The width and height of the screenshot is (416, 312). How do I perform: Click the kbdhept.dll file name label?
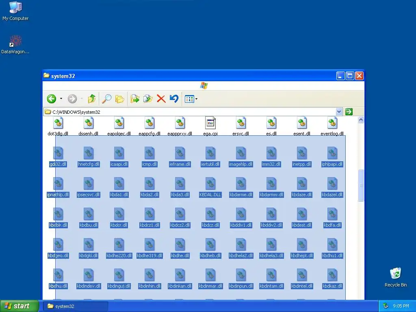click(302, 256)
